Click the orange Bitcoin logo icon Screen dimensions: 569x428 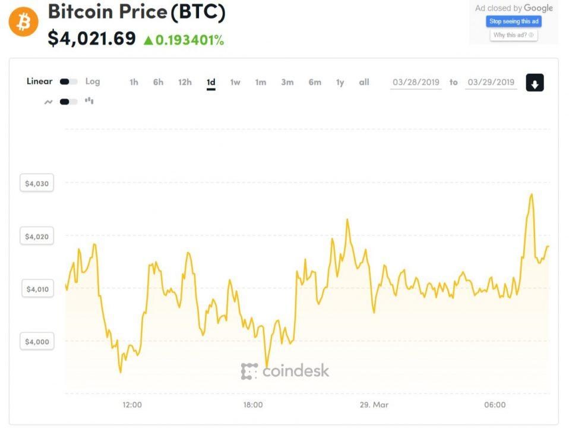24,22
